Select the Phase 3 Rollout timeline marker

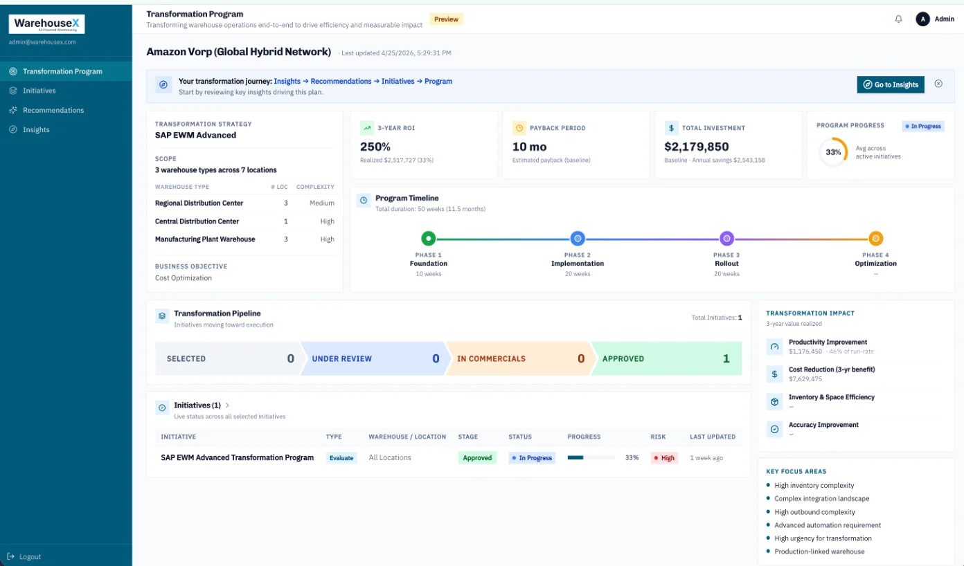(x=726, y=239)
